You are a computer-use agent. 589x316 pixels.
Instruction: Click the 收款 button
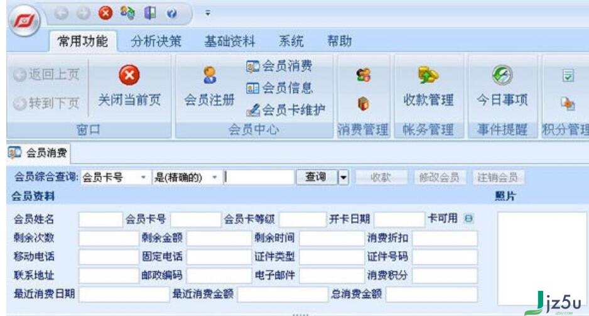point(381,177)
